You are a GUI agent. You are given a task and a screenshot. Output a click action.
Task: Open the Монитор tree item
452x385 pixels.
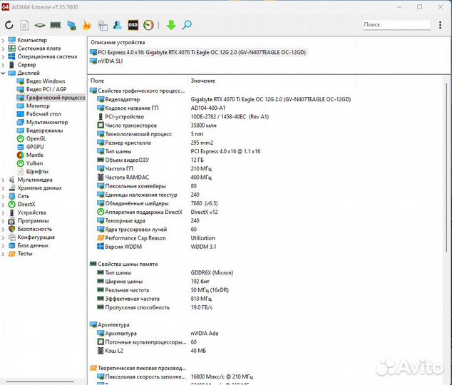(x=38, y=106)
